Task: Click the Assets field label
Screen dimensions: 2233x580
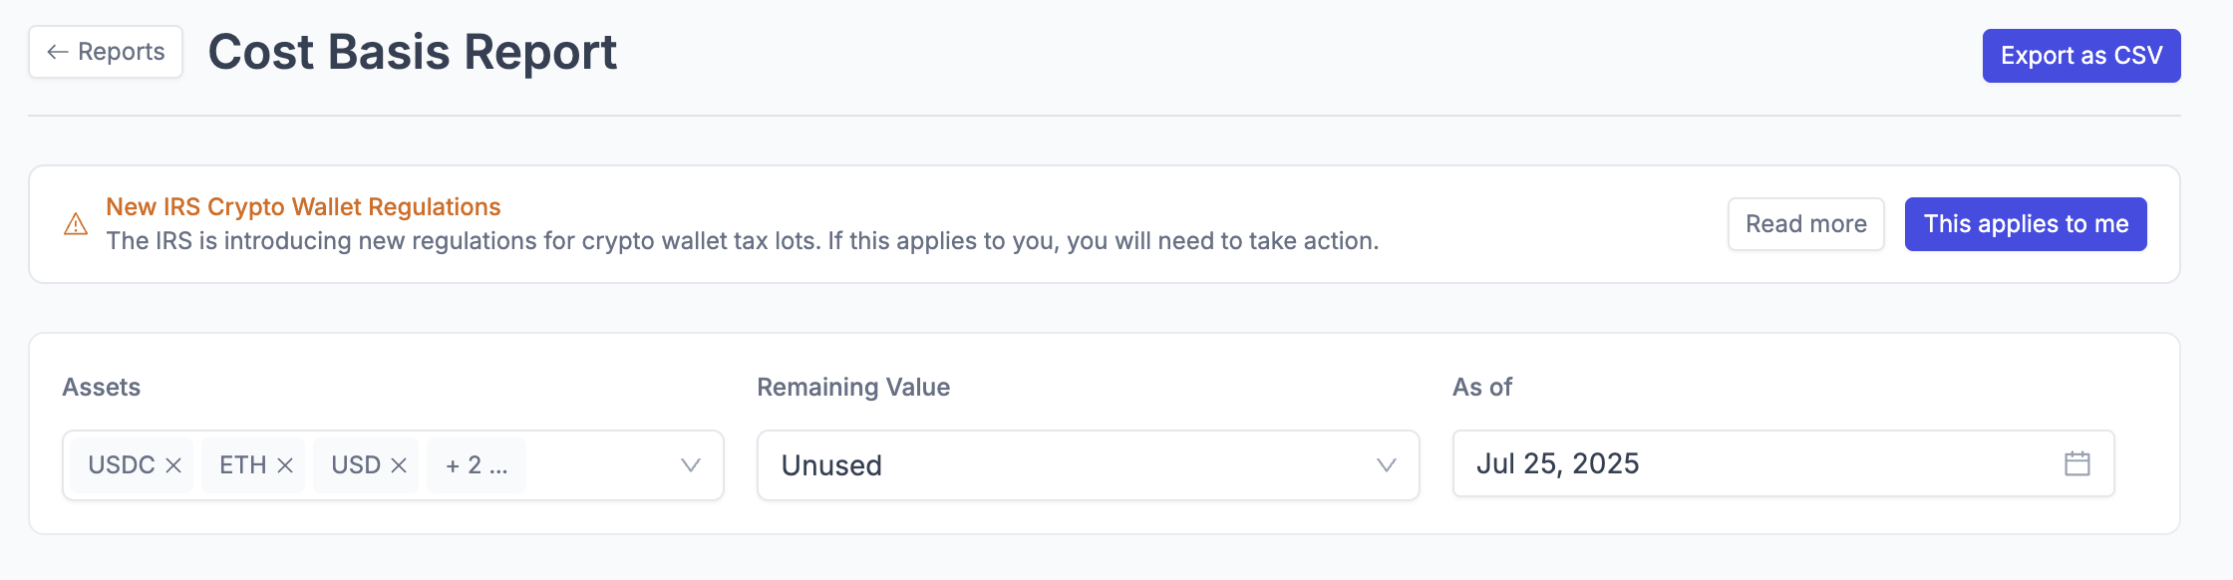Action: pyautogui.click(x=101, y=387)
